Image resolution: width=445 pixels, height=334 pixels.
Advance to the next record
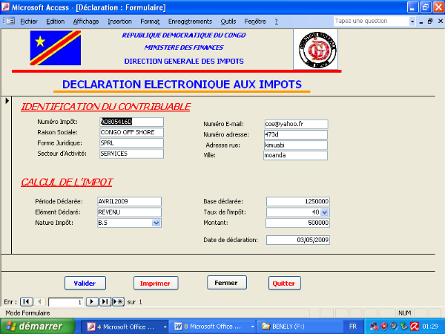pos(92,302)
